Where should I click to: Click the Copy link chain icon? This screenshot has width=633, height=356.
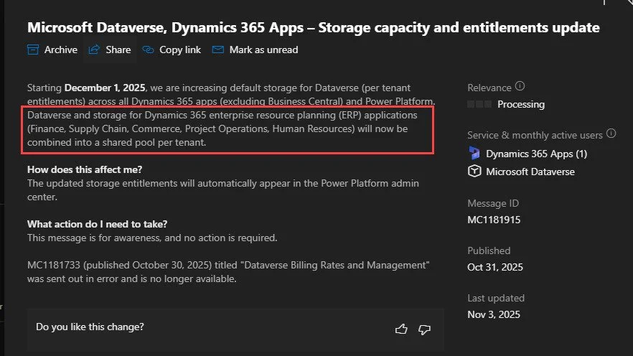148,50
